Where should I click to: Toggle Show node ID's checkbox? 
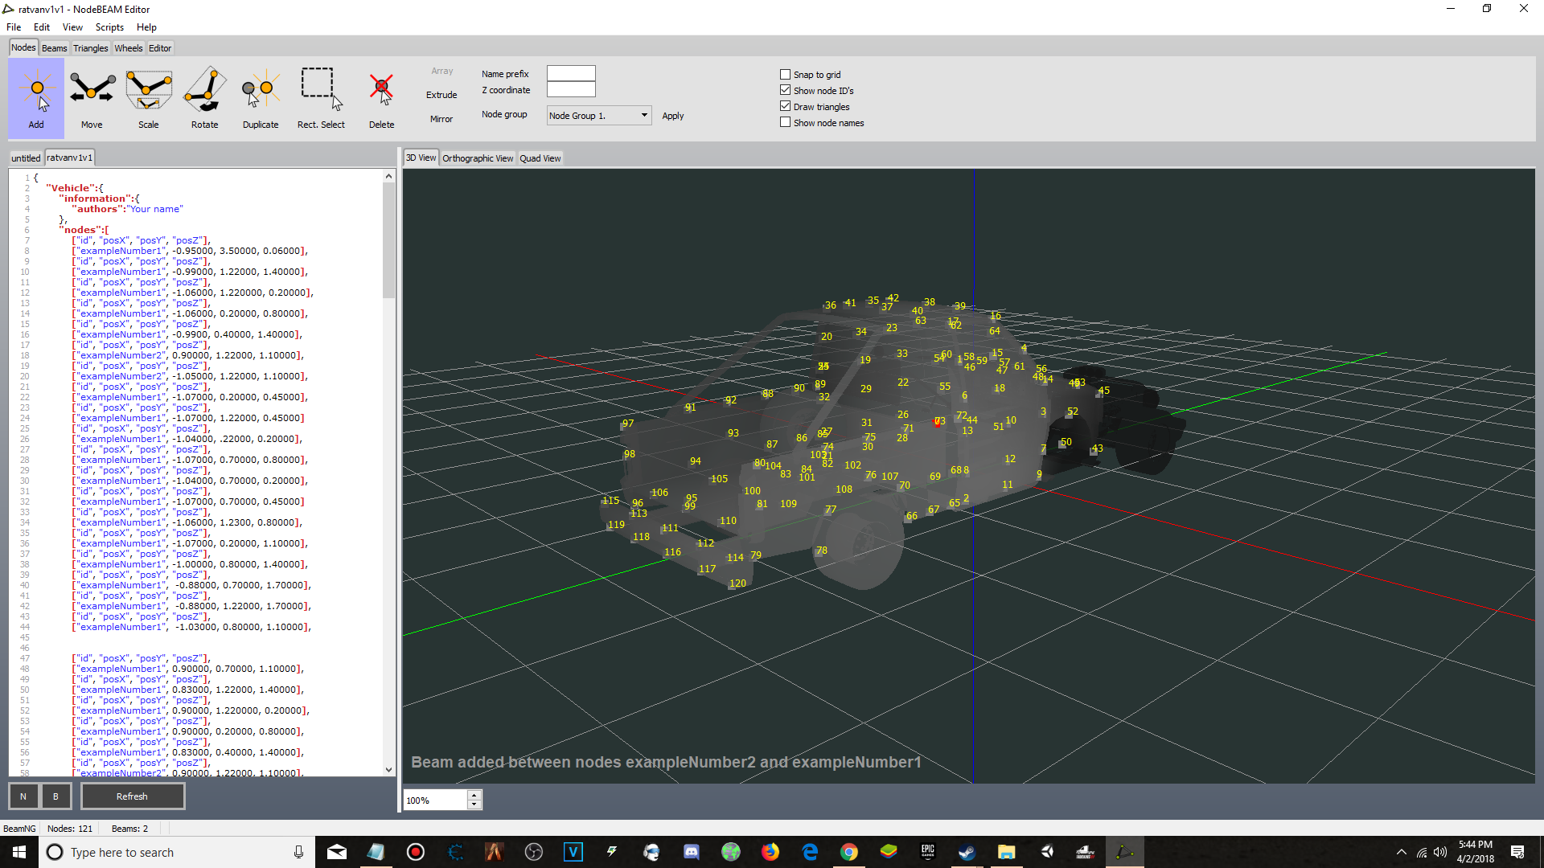(x=786, y=91)
